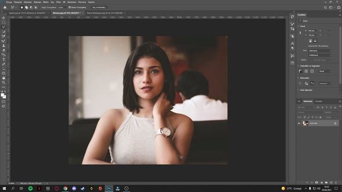Toggle lock all for layer
The width and height of the screenshot is (342, 192).
(x=321, y=117)
